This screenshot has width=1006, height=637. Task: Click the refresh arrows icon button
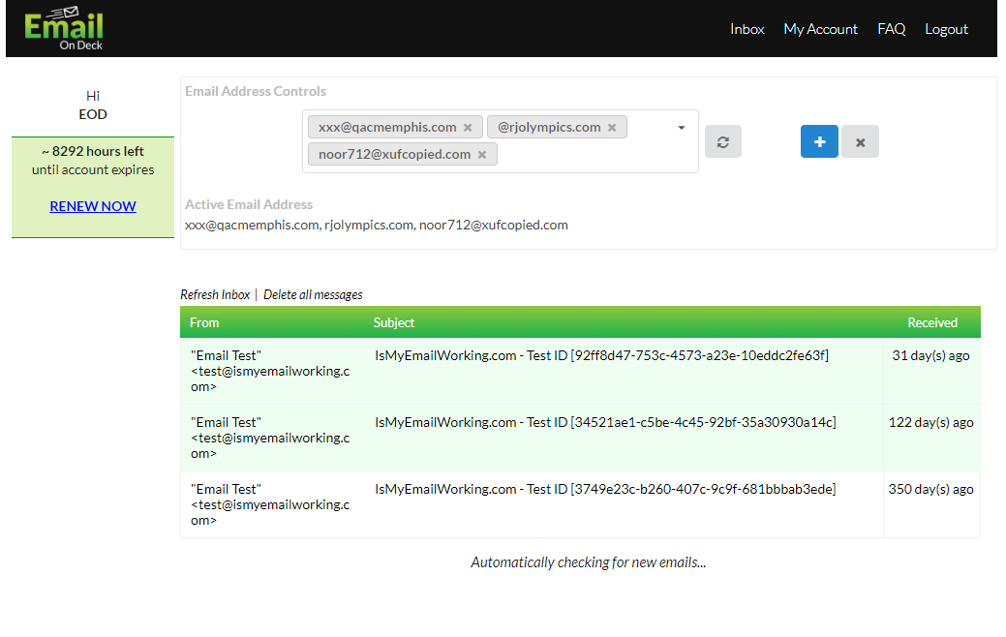(x=722, y=141)
